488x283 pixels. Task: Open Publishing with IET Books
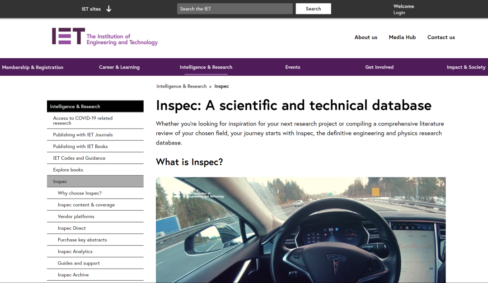click(x=95, y=147)
